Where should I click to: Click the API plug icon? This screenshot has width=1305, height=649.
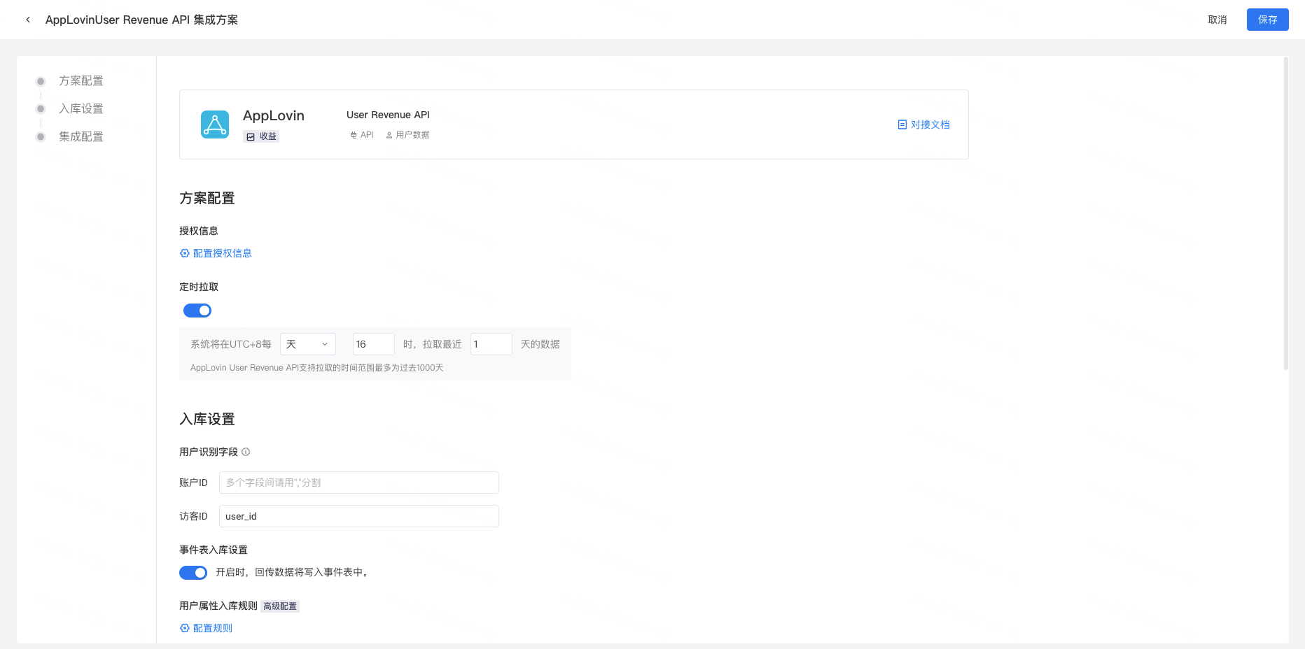pos(354,135)
